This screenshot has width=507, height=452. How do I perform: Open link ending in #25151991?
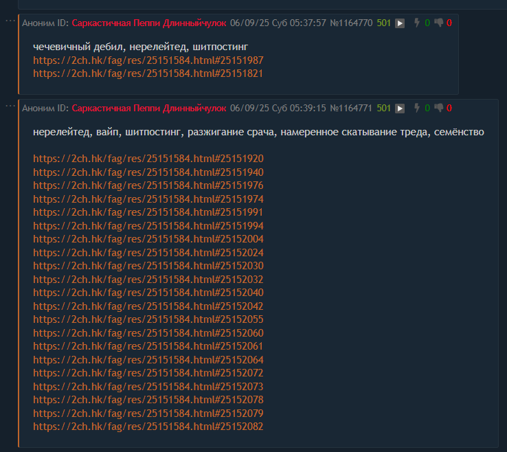point(148,212)
